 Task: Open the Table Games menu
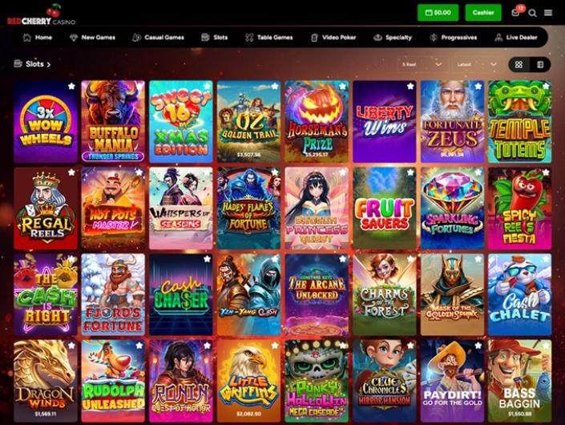(268, 38)
